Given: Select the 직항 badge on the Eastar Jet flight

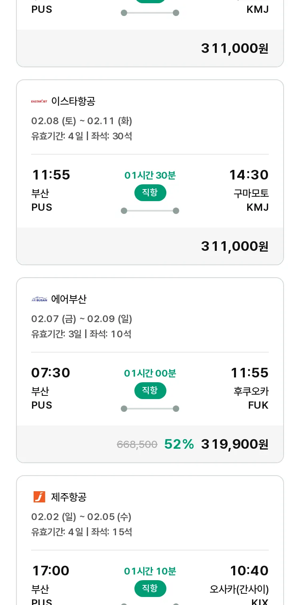Looking at the screenshot, I should [x=150, y=193].
